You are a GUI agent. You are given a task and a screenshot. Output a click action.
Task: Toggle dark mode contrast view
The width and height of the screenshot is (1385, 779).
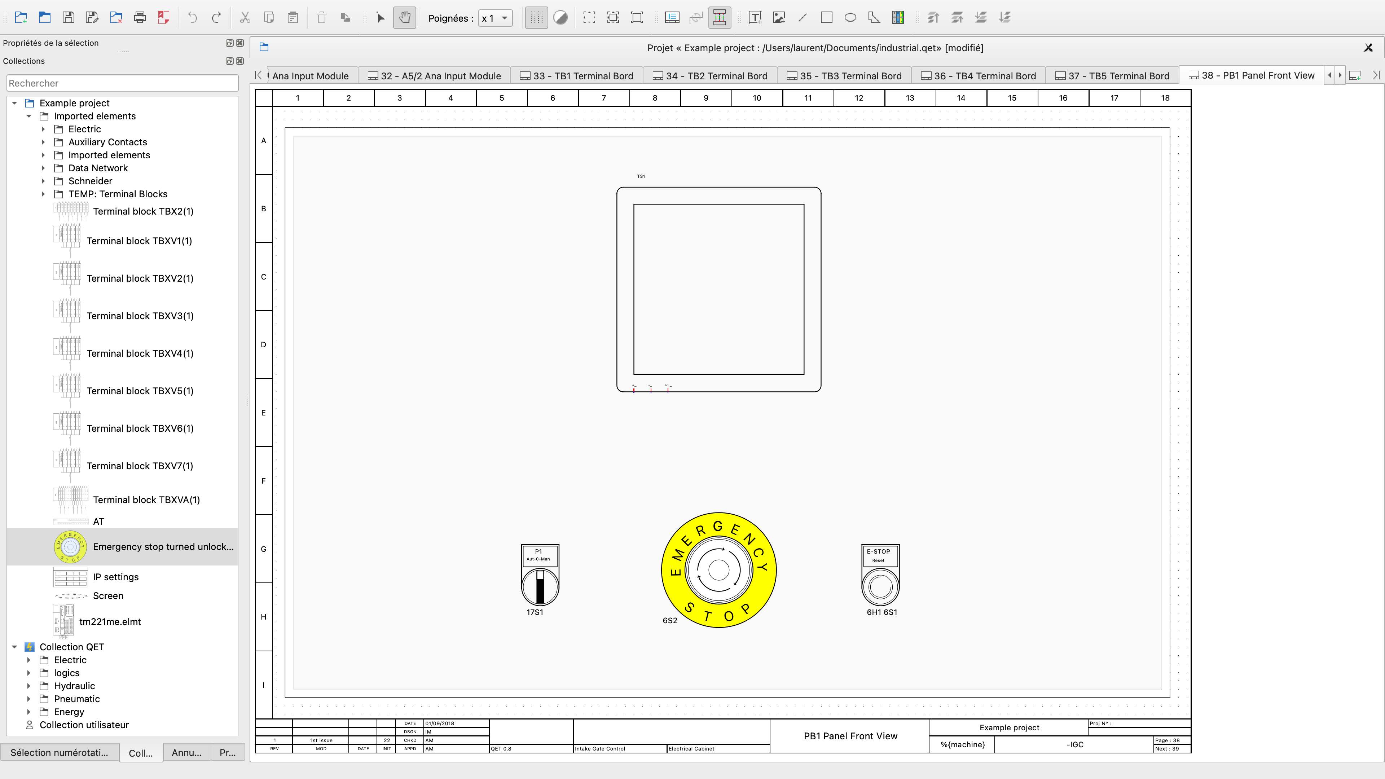(560, 17)
